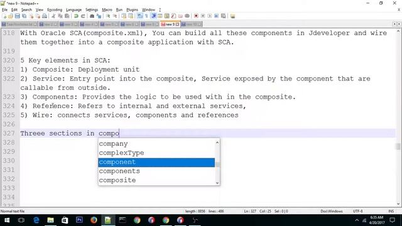Viewport: 402px width, 226px height.
Task: Choose 'company' from the autocomplete list
Action: click(x=156, y=144)
